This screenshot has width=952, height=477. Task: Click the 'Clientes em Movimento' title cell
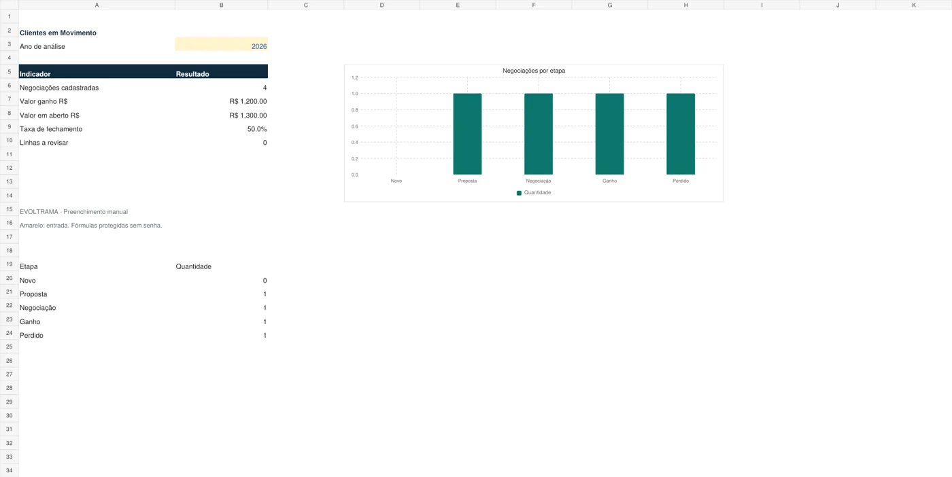[97, 31]
